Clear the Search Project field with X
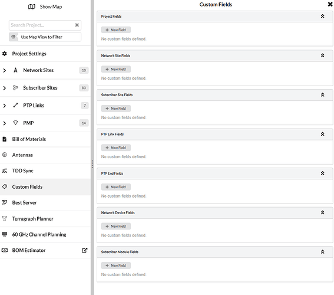This screenshot has width=334, height=295. pyautogui.click(x=77, y=25)
